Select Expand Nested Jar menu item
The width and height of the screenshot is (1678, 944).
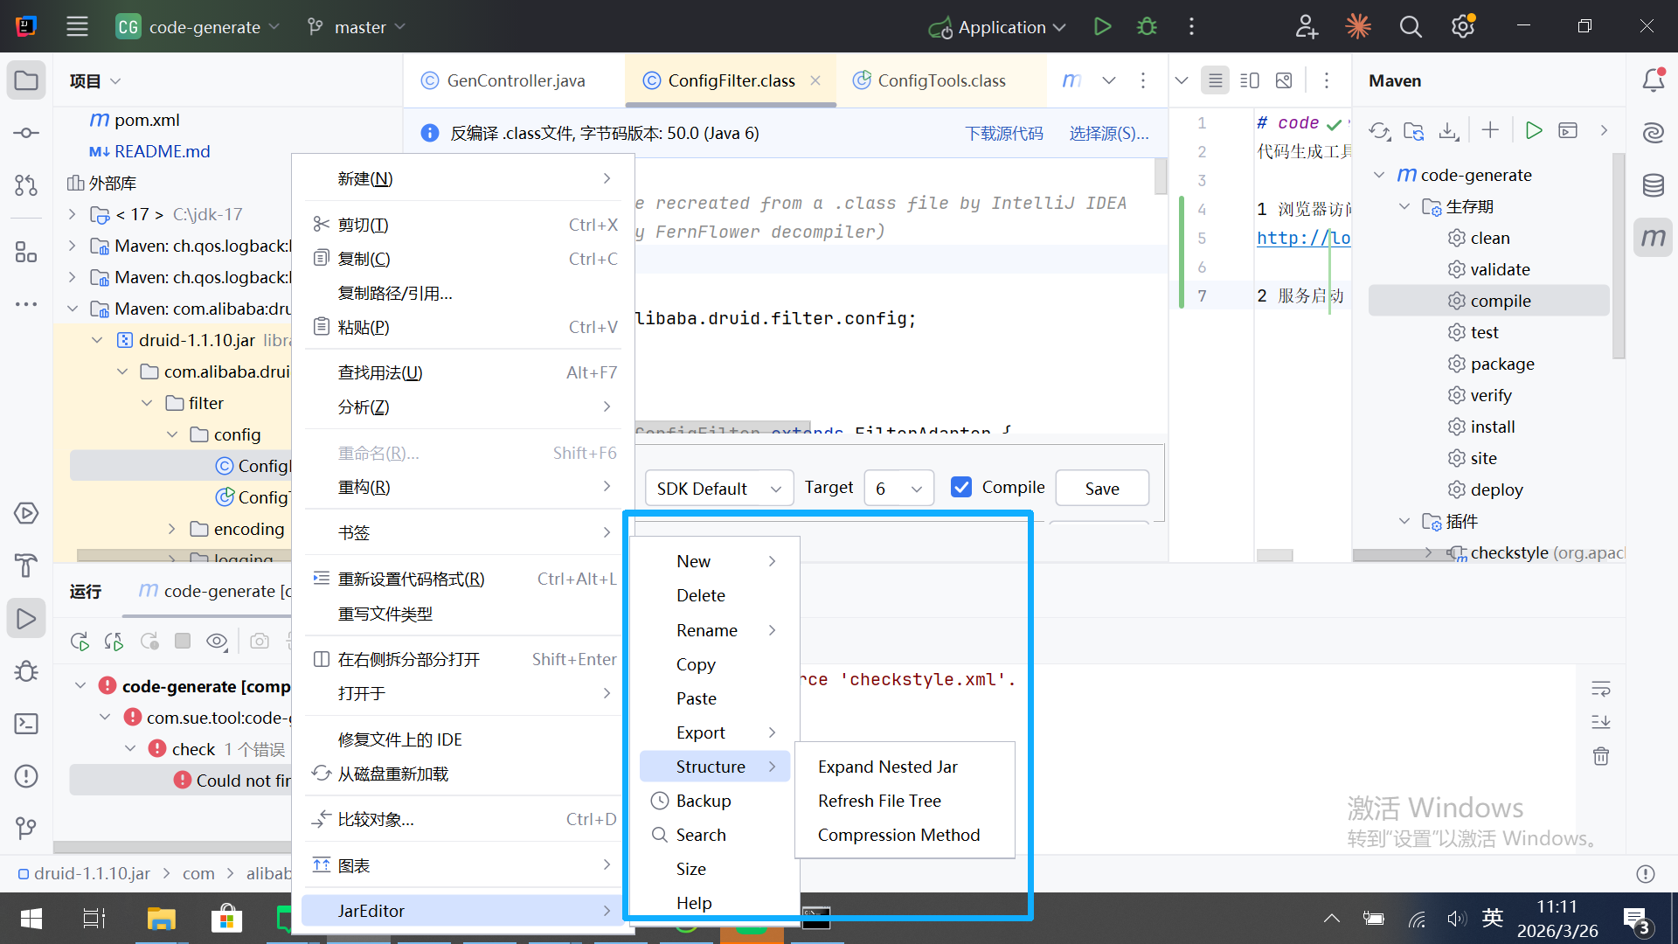point(887,767)
